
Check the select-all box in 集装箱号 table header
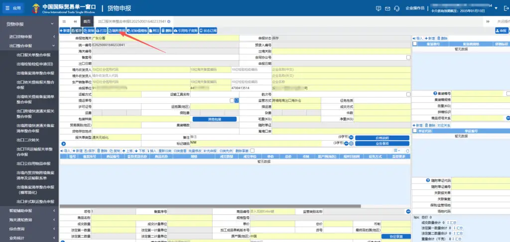coord(415,44)
